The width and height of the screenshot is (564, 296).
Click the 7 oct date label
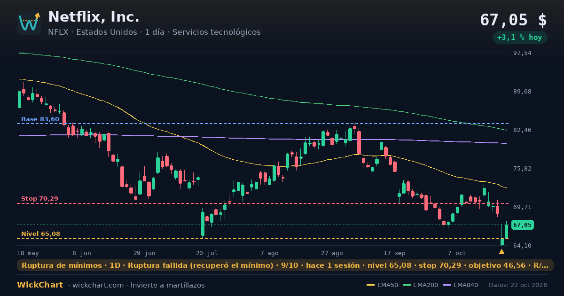[457, 253]
